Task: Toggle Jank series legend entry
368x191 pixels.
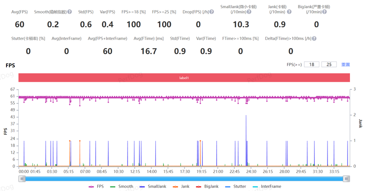Action: click(181, 187)
